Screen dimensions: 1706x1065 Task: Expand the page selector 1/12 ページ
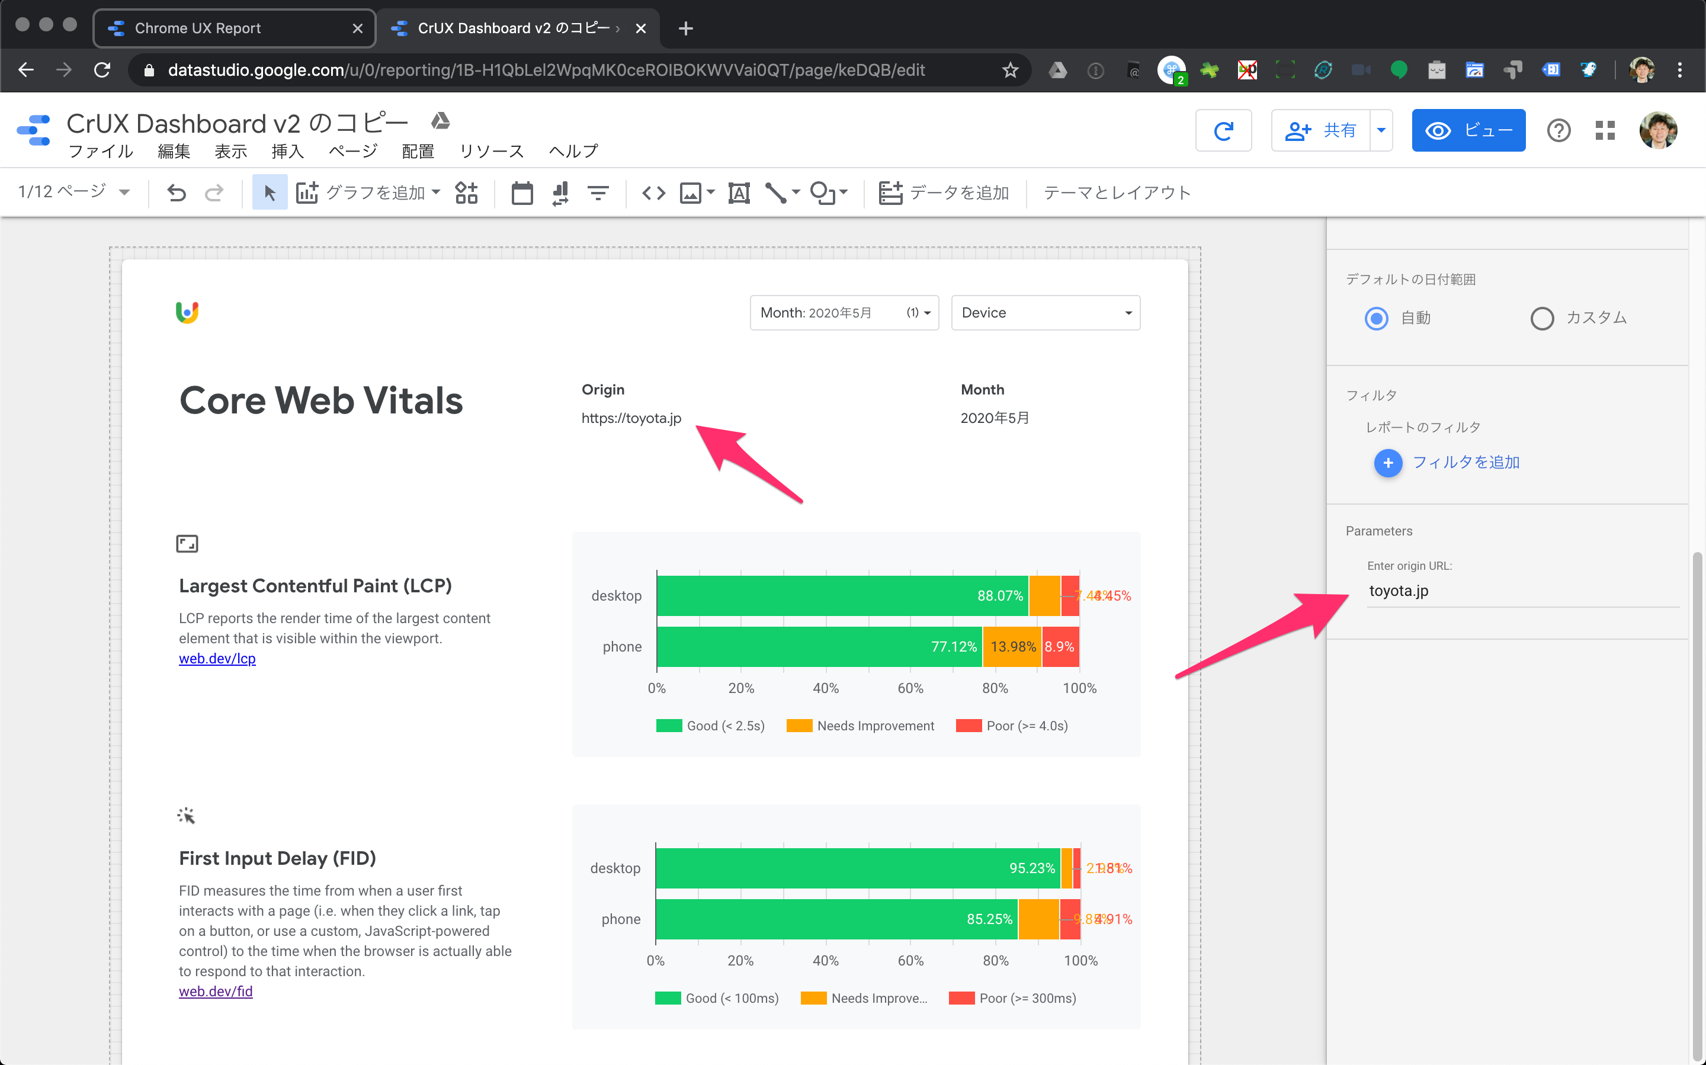74,191
